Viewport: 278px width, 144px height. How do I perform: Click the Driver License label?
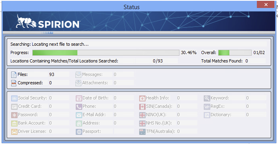point(32,131)
